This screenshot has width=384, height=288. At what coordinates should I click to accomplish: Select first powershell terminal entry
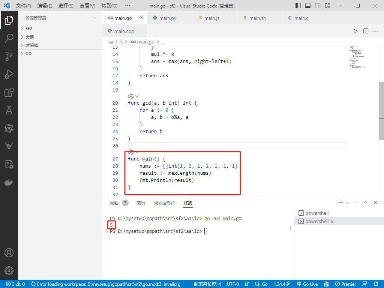(x=339, y=213)
